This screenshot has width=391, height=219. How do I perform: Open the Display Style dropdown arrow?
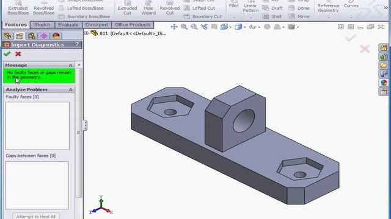click(244, 27)
